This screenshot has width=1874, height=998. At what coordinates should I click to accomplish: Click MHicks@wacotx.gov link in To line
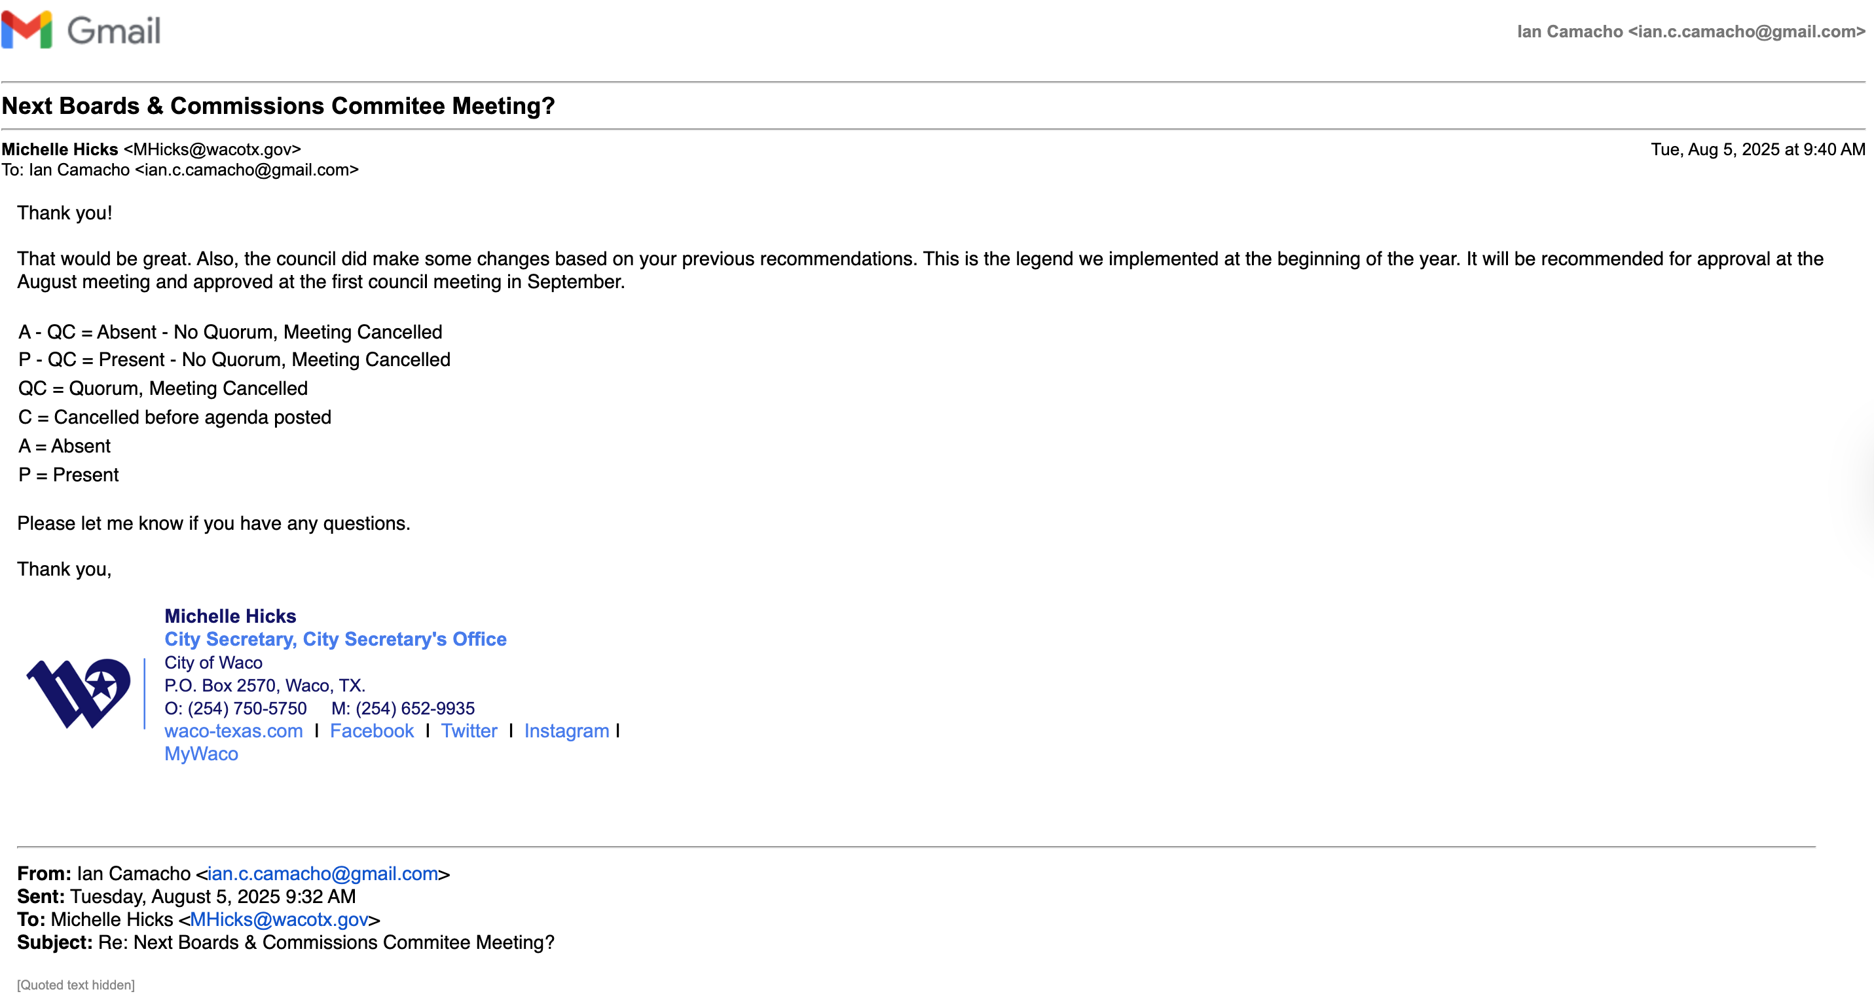pos(280,919)
